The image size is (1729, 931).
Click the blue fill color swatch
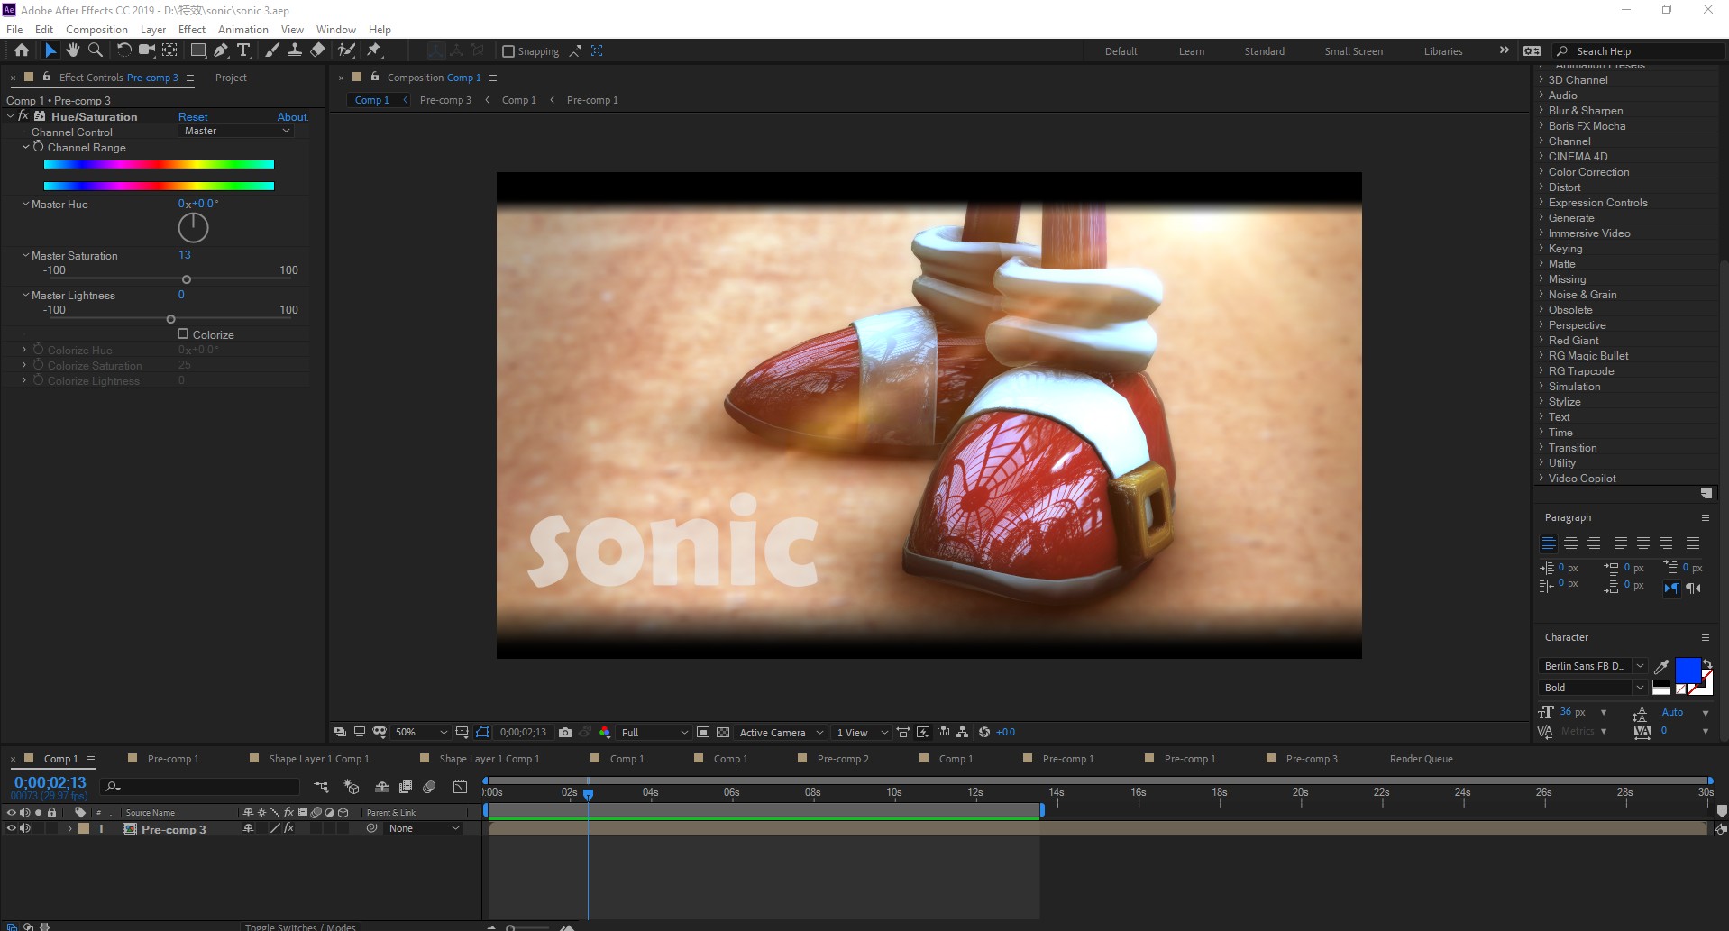(1687, 671)
